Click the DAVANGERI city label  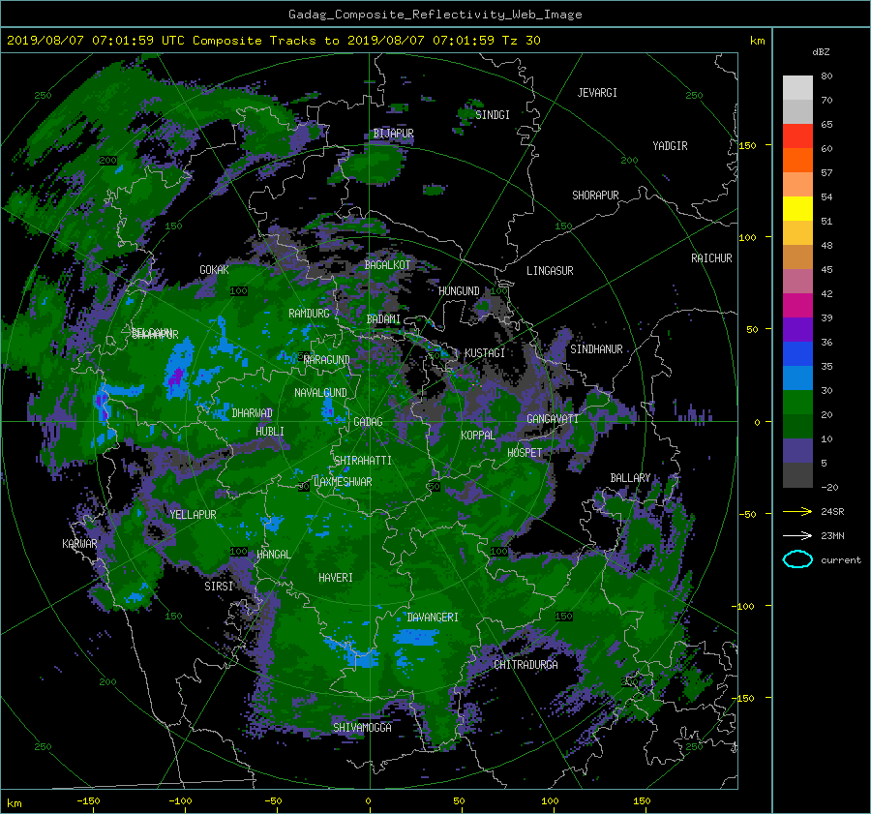tap(433, 618)
